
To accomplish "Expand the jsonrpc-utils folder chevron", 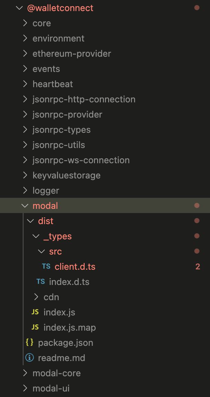I will point(25,145).
